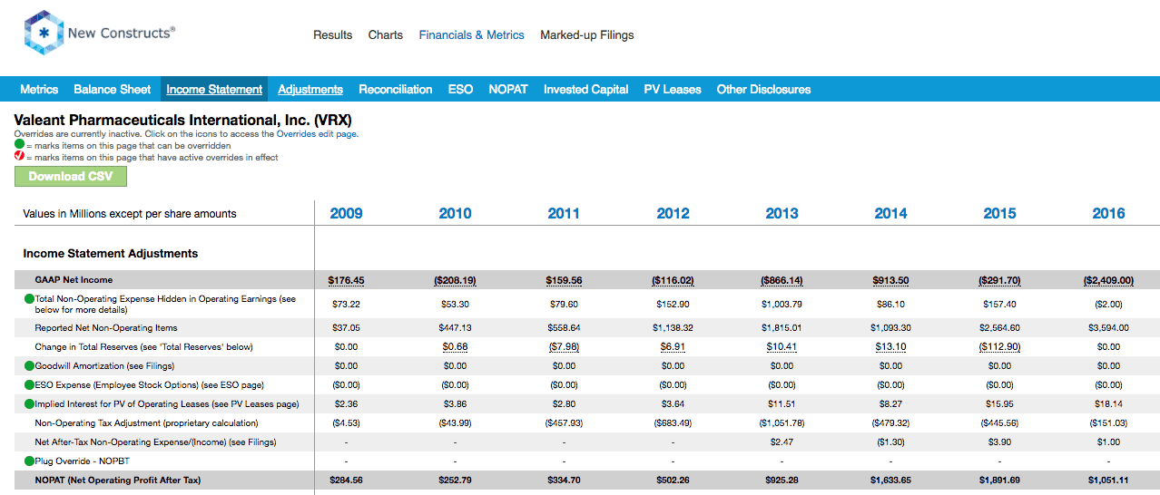1160x495 pixels.
Task: Follow the Overrides edit page link
Action: pos(316,134)
